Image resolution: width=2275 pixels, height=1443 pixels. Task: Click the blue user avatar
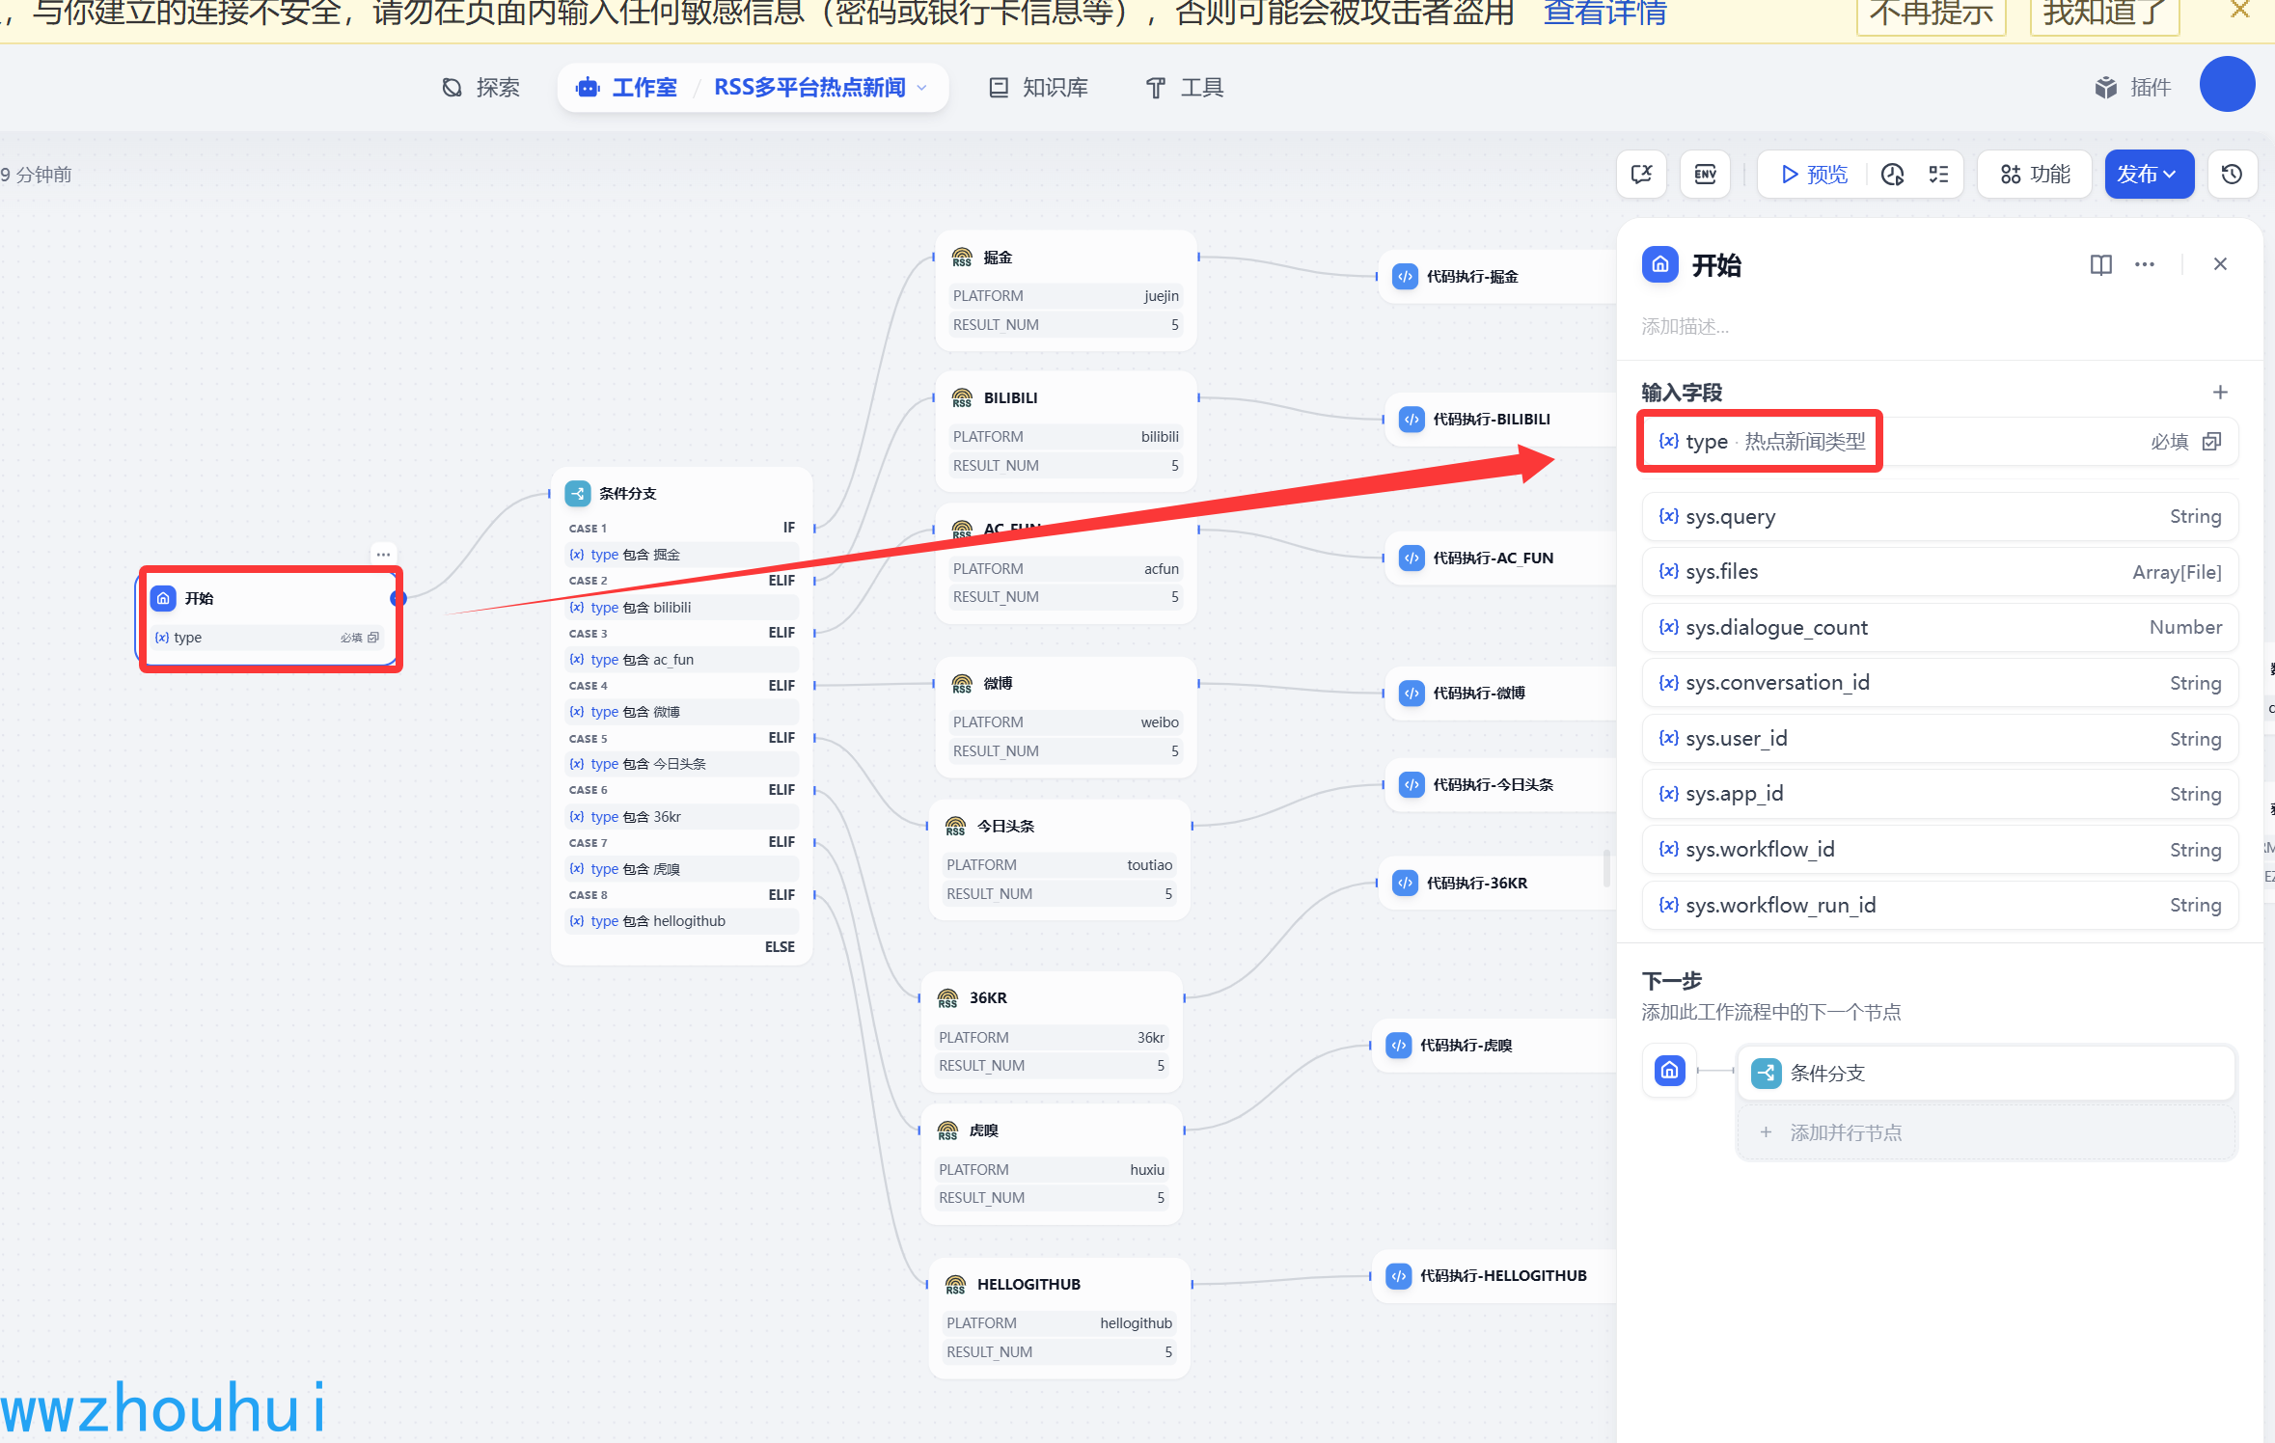[x=2227, y=85]
